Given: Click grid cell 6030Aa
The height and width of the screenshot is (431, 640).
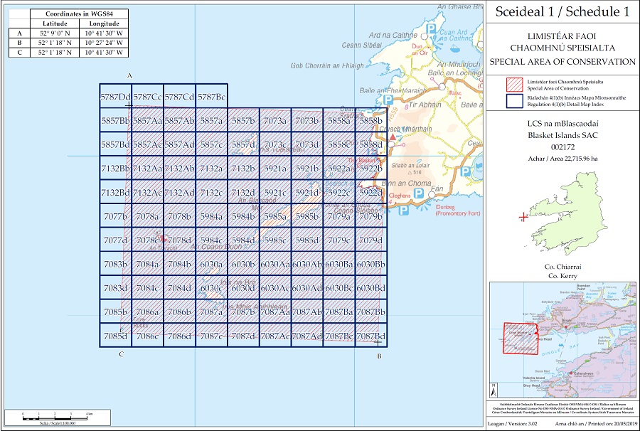Looking at the screenshot, I should coord(275,264).
